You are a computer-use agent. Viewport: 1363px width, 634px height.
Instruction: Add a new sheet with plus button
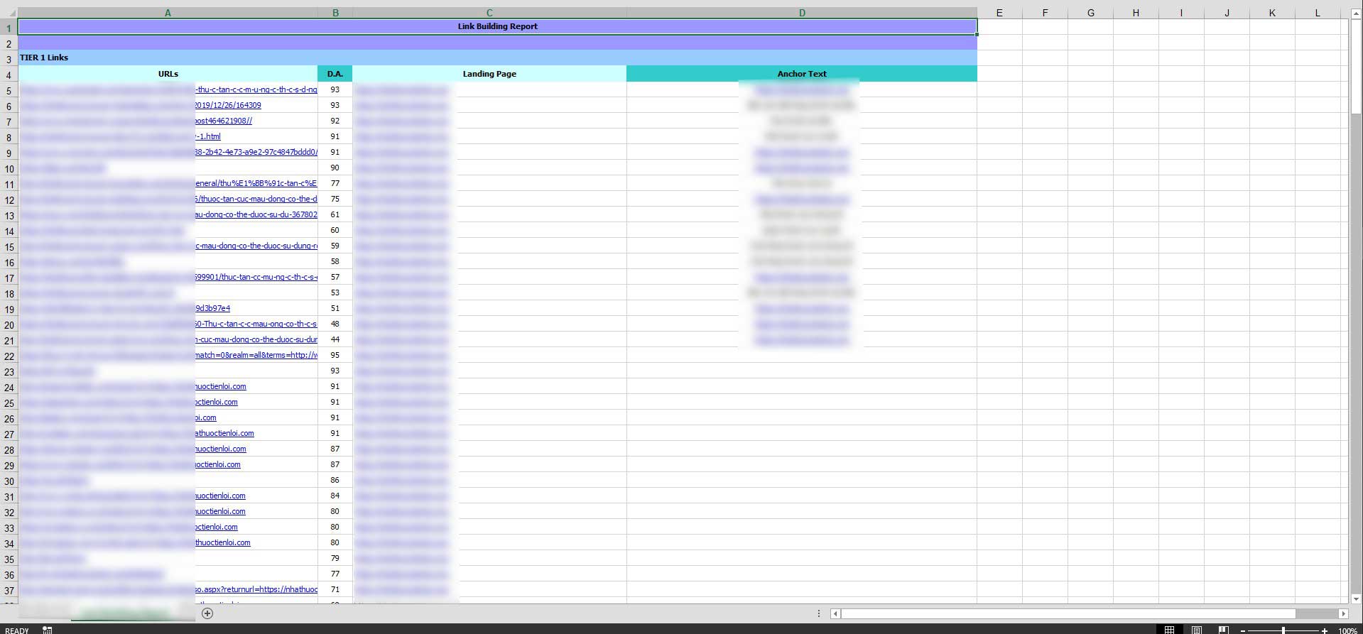point(207,613)
